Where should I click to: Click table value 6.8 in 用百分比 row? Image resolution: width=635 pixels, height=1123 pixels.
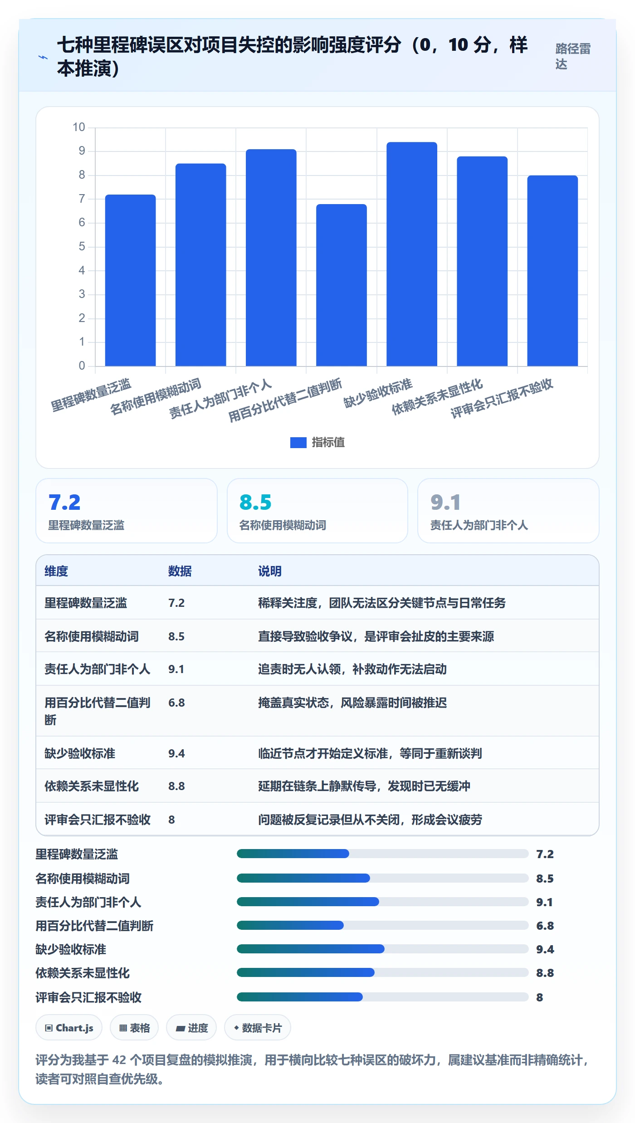coord(176,703)
